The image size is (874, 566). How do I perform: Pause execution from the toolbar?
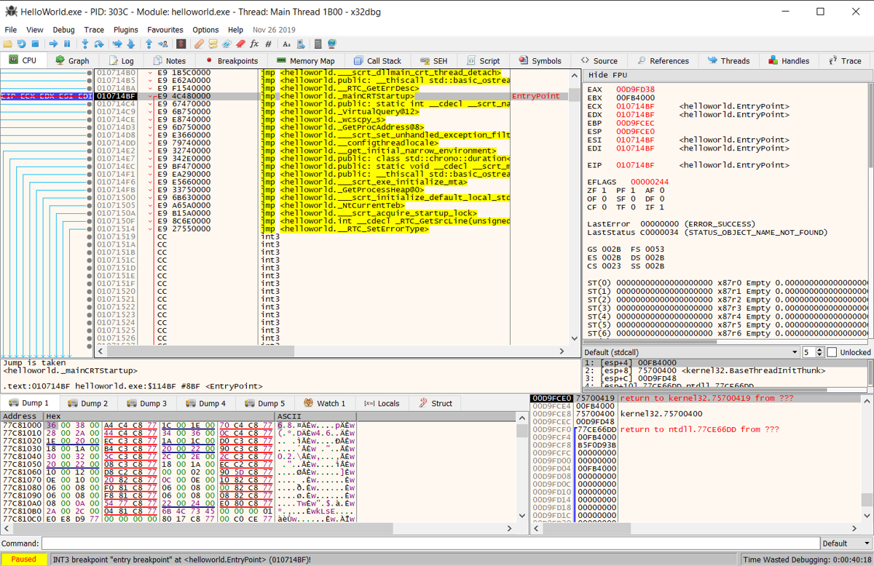click(67, 44)
